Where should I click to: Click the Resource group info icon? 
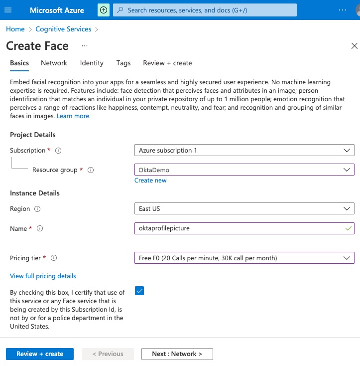[x=91, y=170]
